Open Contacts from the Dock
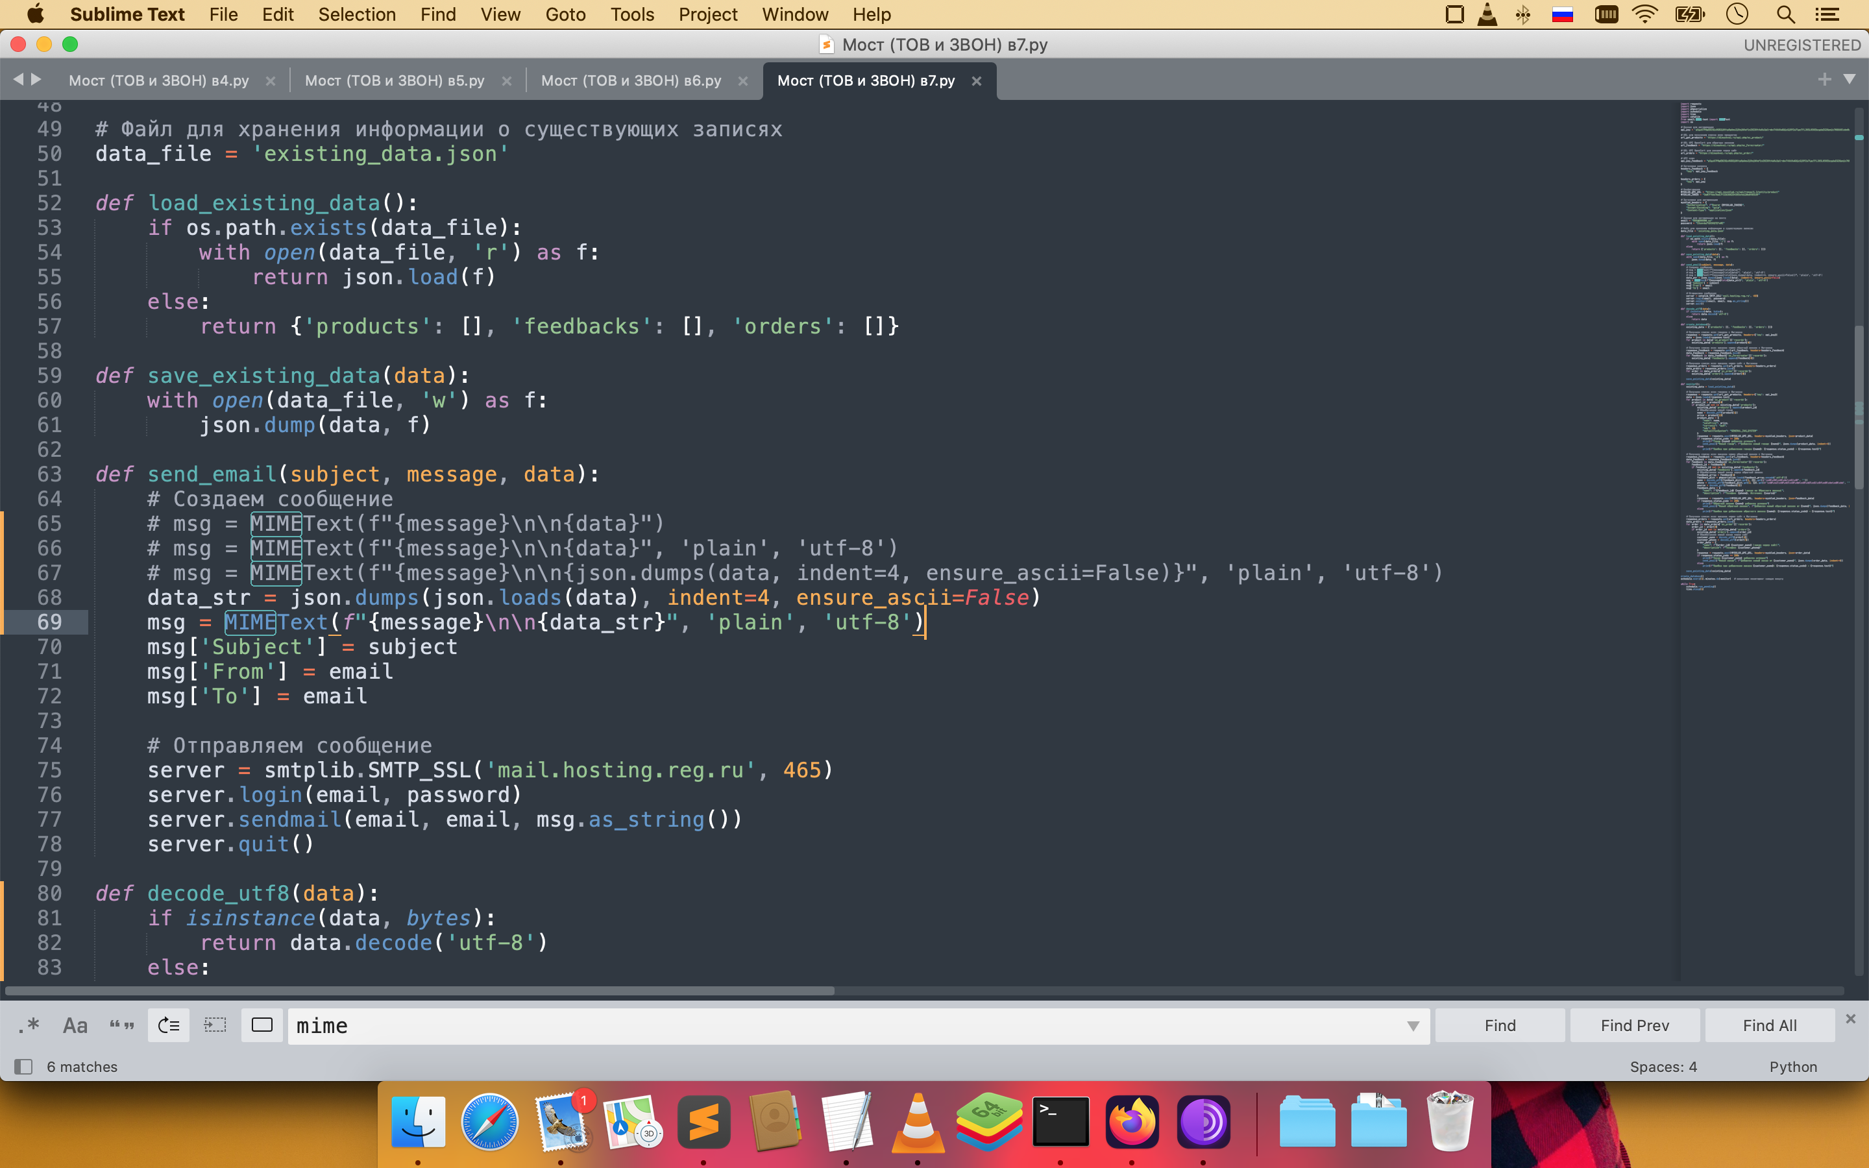The height and width of the screenshot is (1168, 1869). 776,1122
